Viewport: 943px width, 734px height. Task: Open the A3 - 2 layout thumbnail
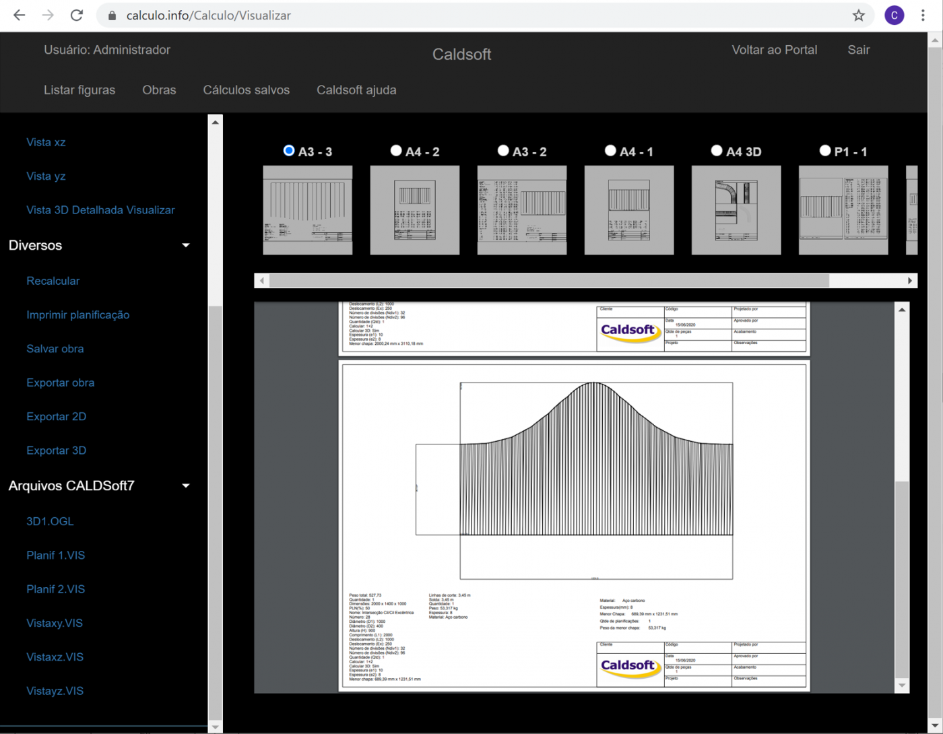click(521, 210)
